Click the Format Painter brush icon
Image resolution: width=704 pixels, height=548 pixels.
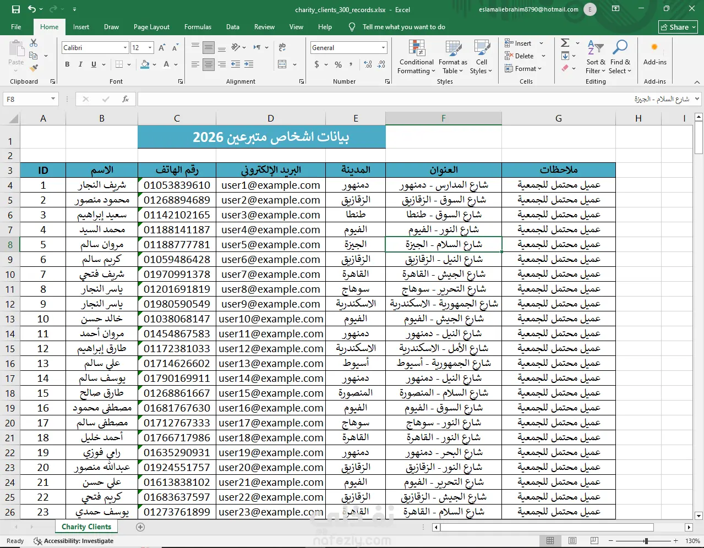[x=34, y=68]
